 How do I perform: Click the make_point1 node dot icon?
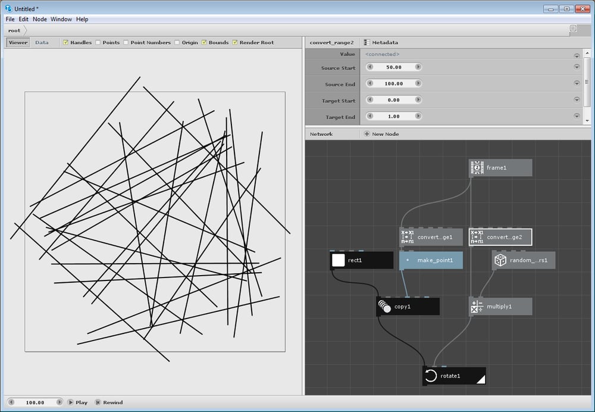tap(408, 260)
